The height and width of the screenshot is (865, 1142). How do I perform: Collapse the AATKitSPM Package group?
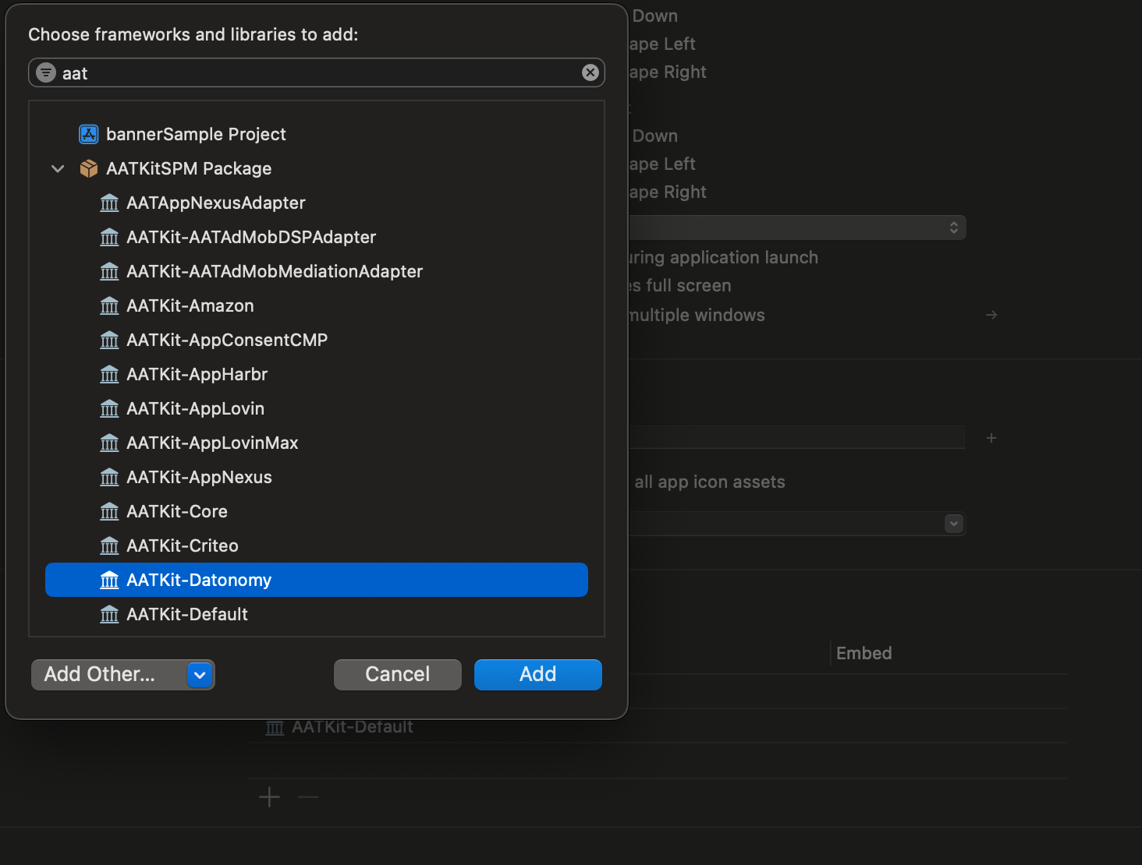58,168
